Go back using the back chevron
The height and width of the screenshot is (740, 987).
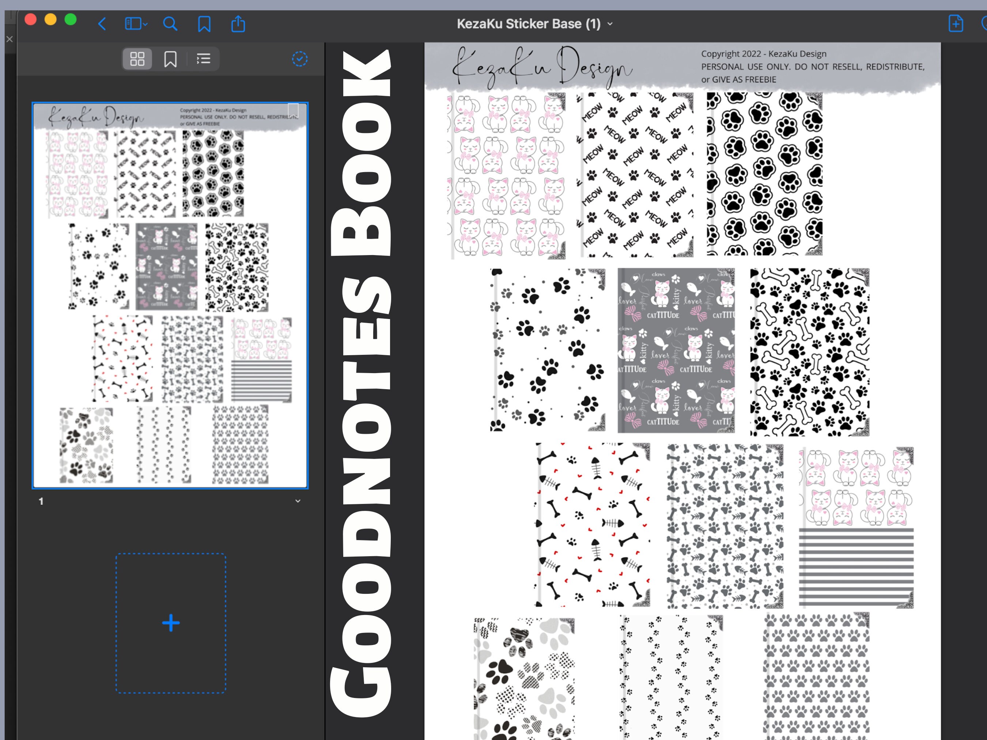[102, 24]
